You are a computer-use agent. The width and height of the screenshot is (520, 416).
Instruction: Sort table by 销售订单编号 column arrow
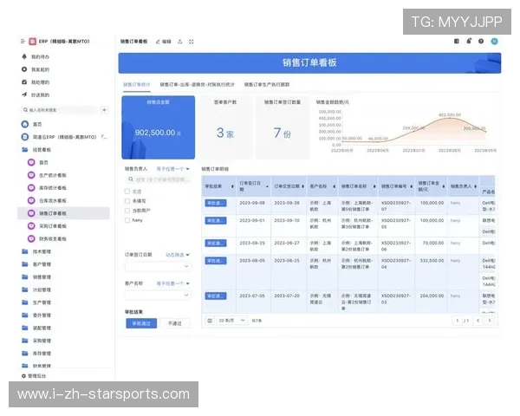pos(411,186)
